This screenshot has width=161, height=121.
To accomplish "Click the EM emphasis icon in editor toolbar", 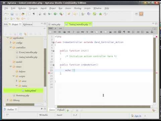I will 83,32.
